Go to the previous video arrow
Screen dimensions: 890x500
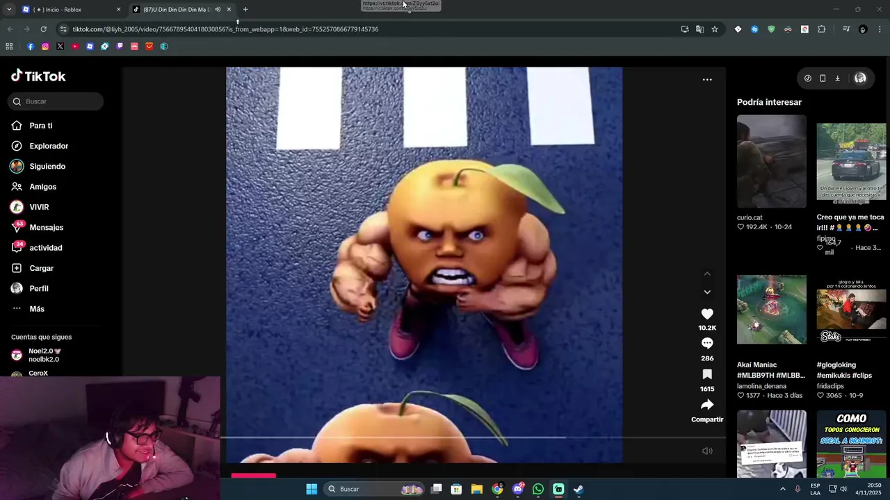click(707, 274)
